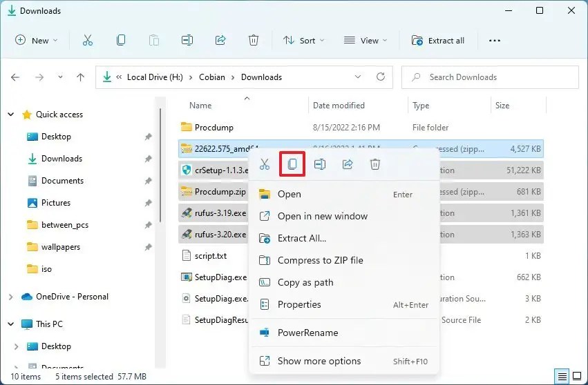Choose Open in new window
This screenshot has height=385, width=588.
[x=344, y=216]
